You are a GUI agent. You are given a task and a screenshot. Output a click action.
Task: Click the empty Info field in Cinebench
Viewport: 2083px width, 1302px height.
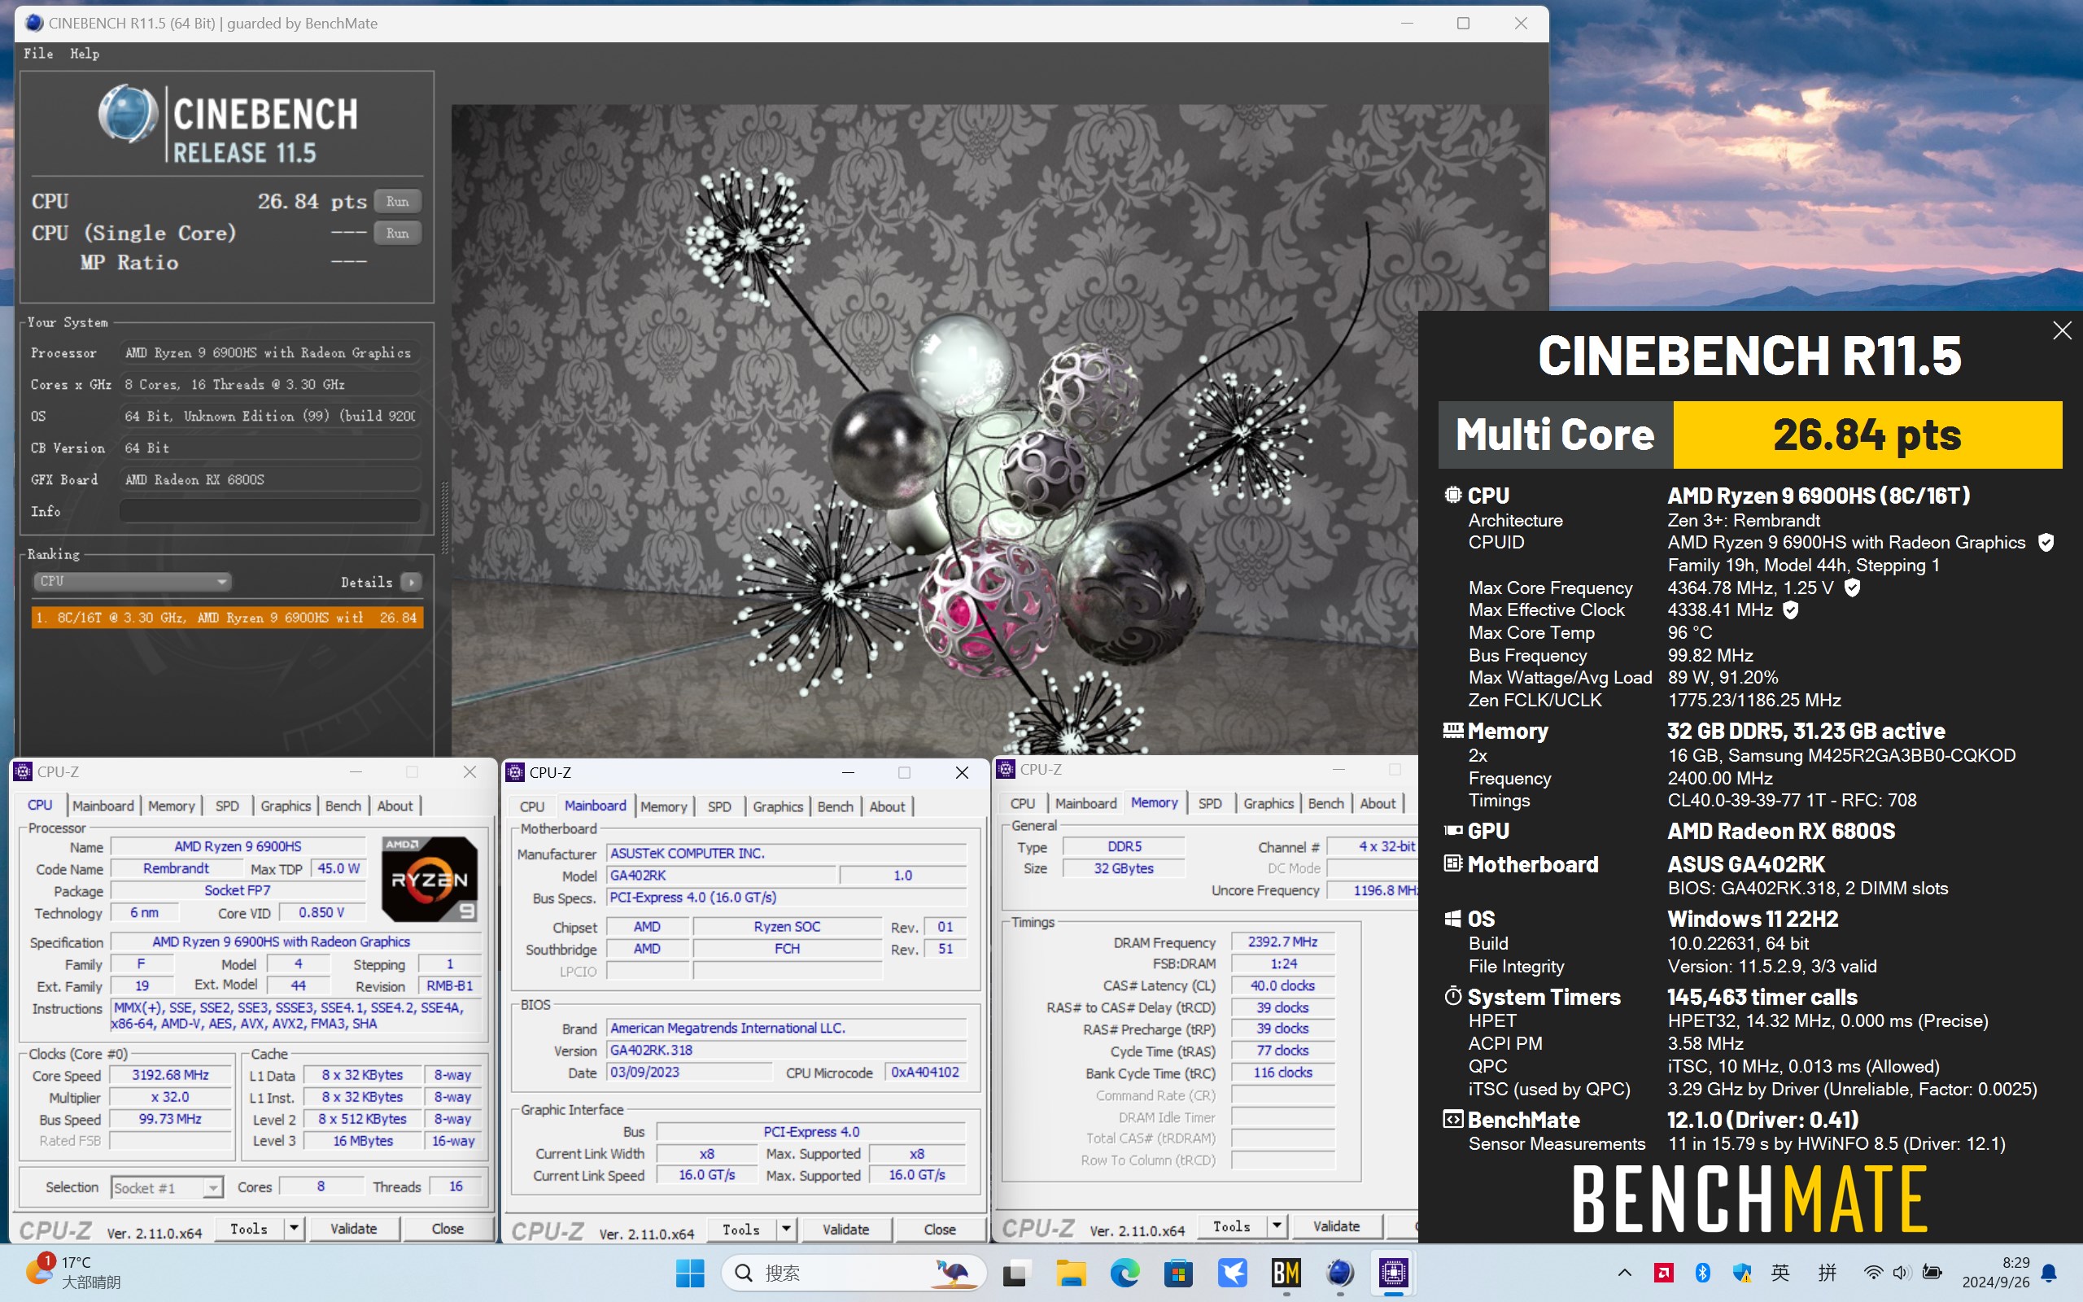point(269,512)
